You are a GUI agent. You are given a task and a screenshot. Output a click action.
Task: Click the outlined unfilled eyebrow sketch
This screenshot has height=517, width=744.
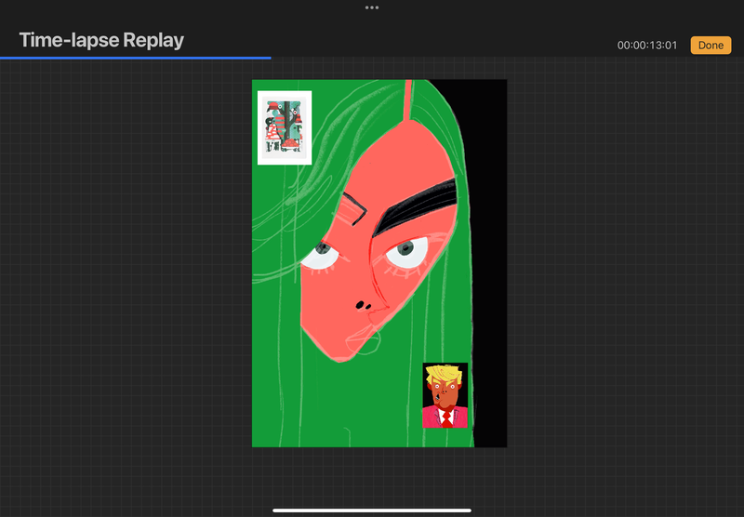(352, 209)
